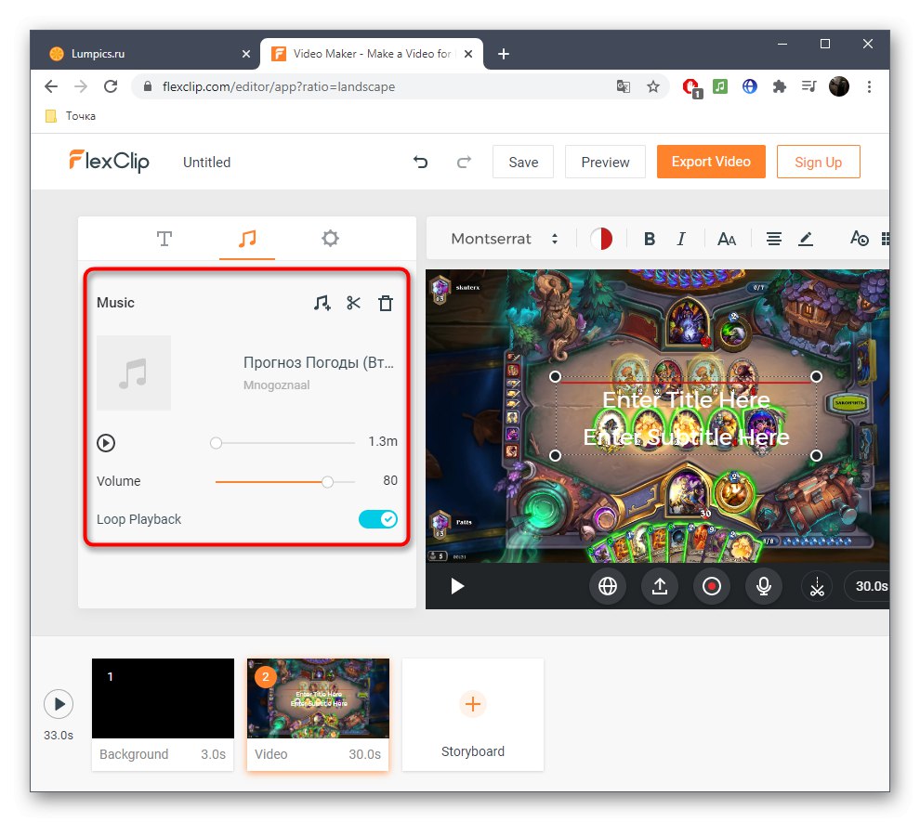Click the Preview button

605,162
